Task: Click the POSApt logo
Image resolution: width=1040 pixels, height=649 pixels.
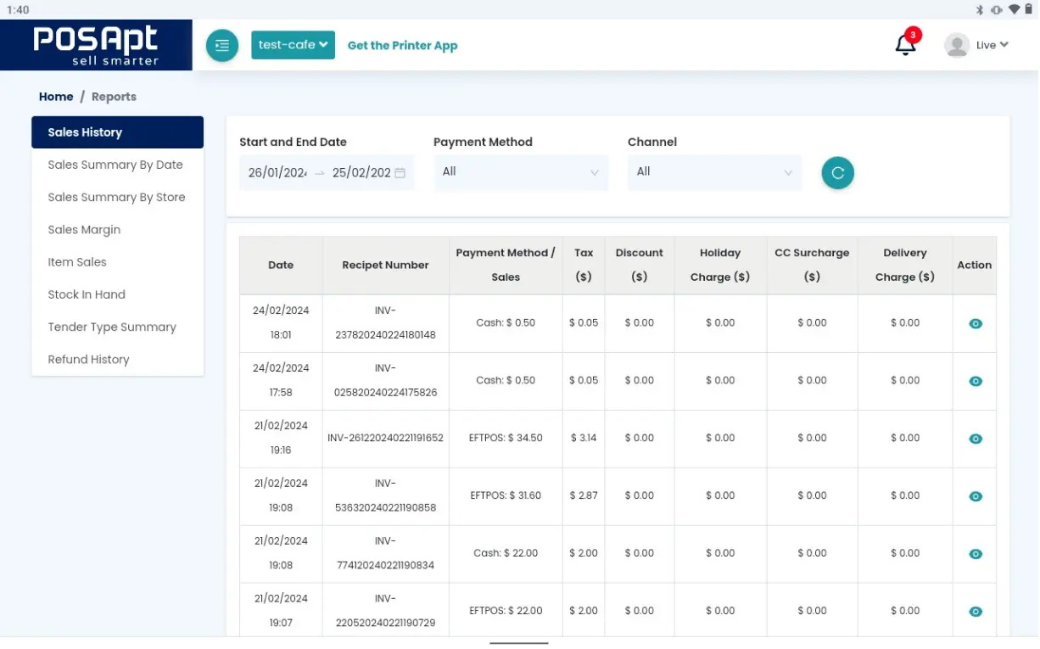Action: (96, 45)
